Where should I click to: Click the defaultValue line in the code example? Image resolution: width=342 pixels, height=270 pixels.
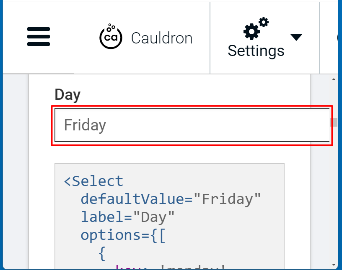click(170, 199)
